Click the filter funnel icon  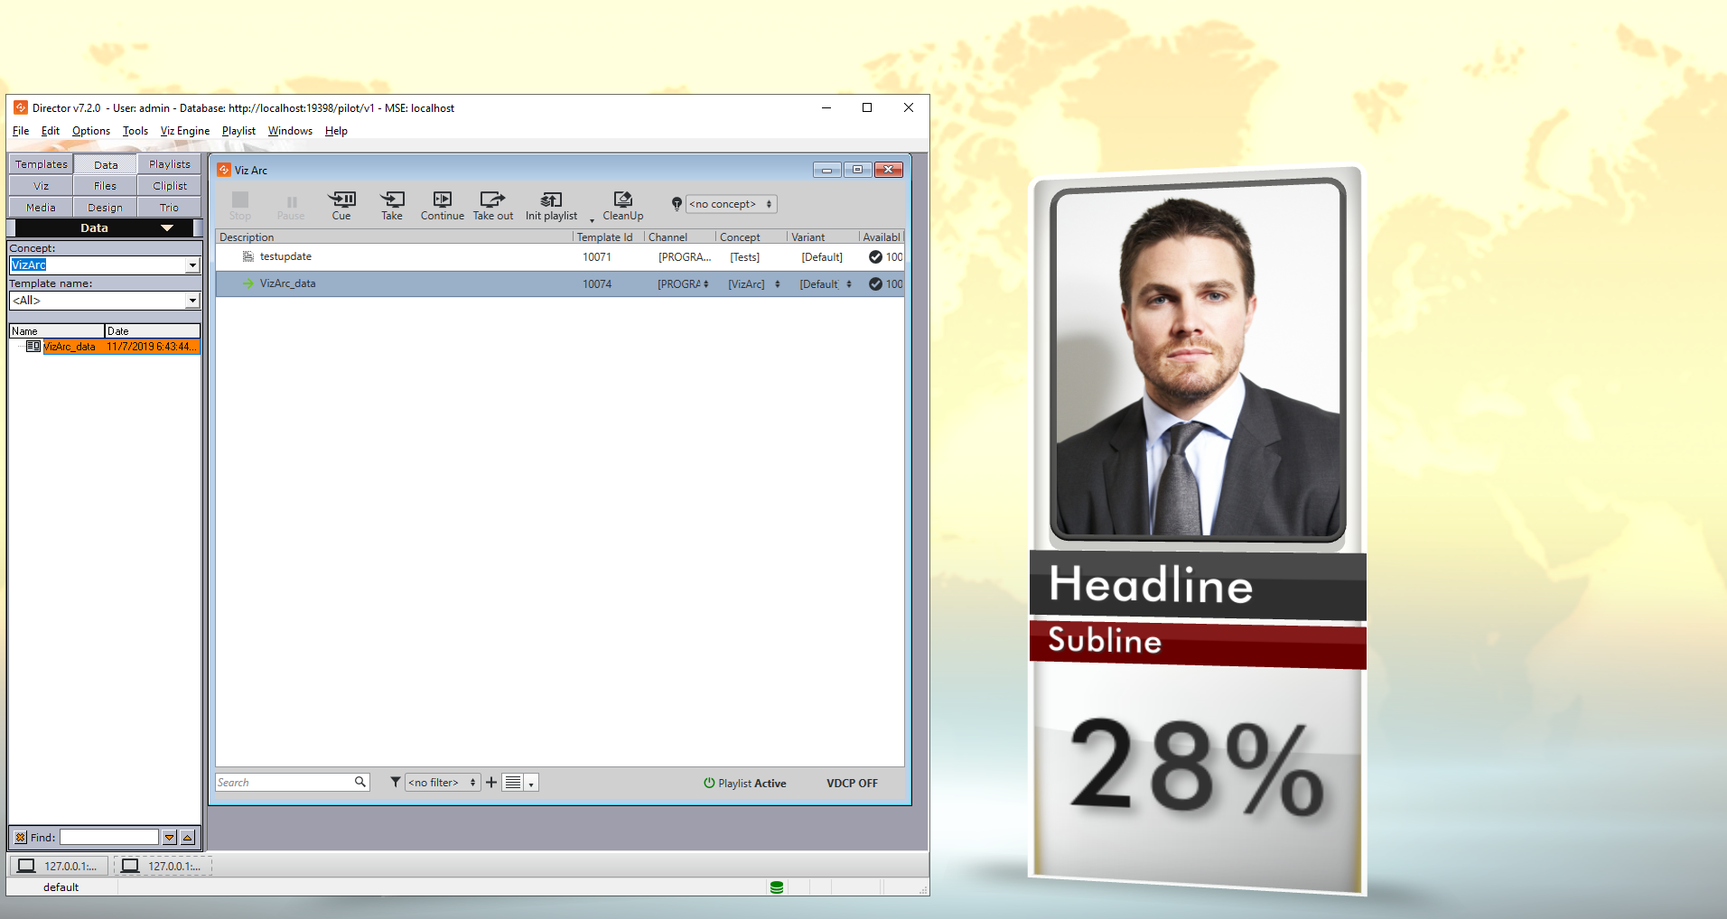coord(396,783)
